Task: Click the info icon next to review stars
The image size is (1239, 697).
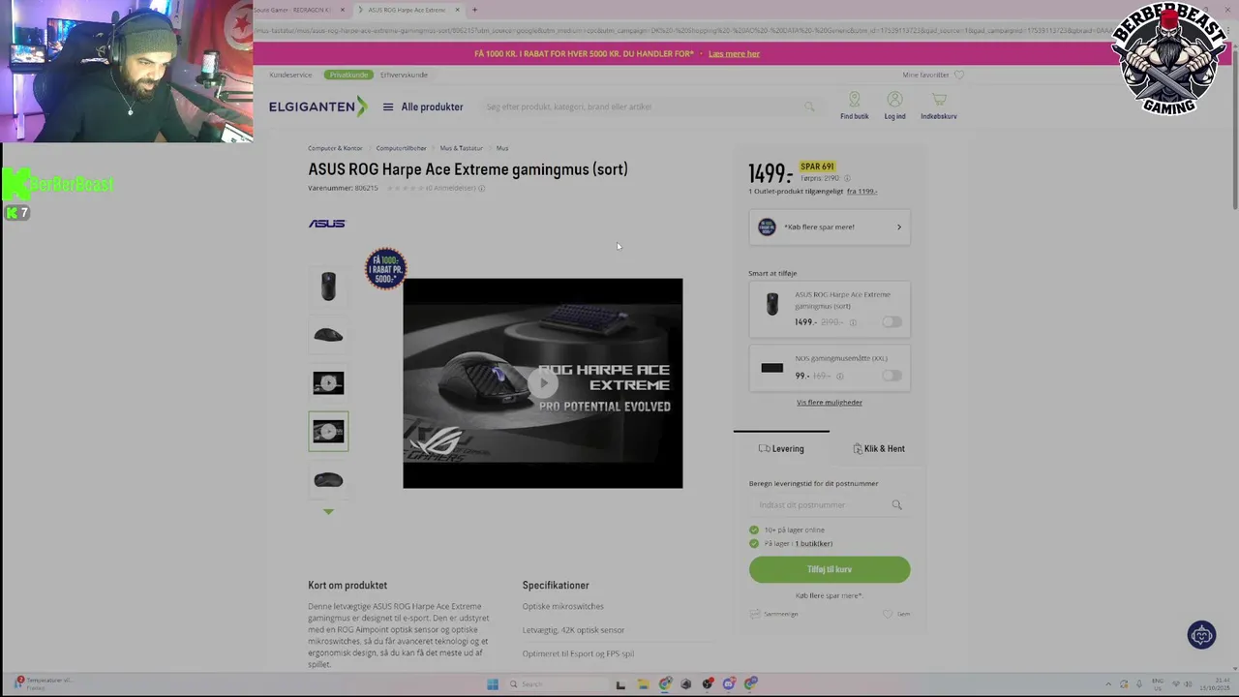Action: pos(482,188)
